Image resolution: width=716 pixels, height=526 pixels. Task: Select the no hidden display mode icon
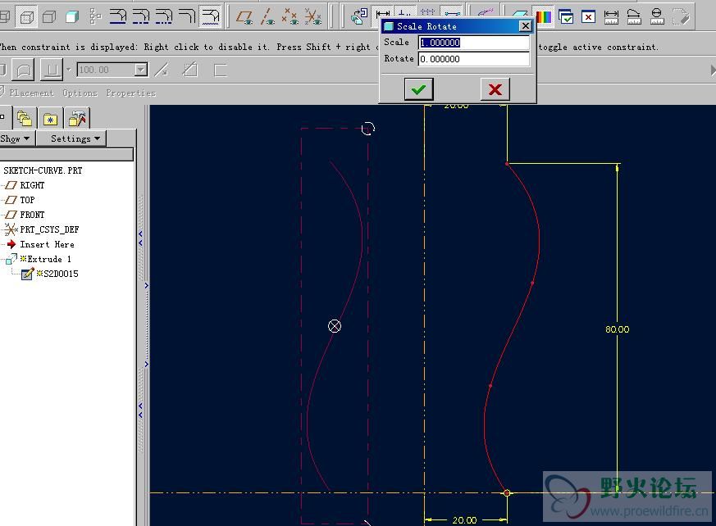point(49,17)
